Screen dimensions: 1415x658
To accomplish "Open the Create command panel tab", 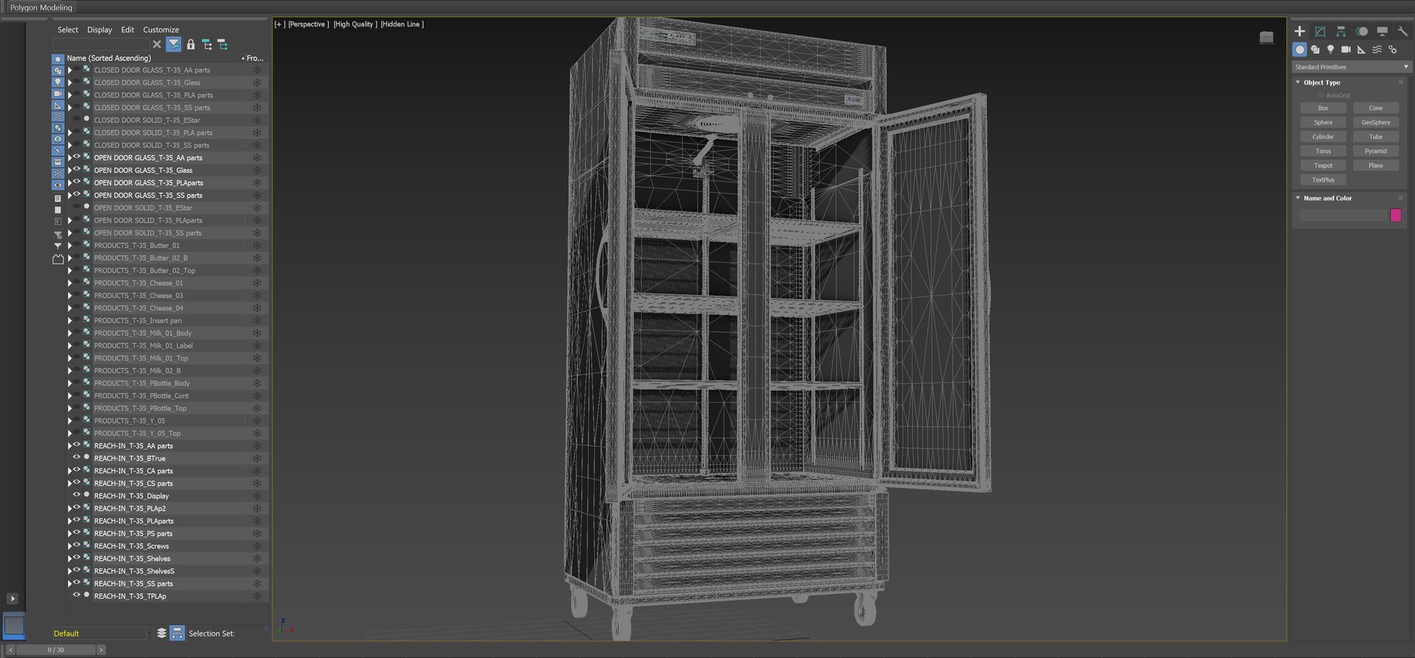I will (x=1299, y=31).
